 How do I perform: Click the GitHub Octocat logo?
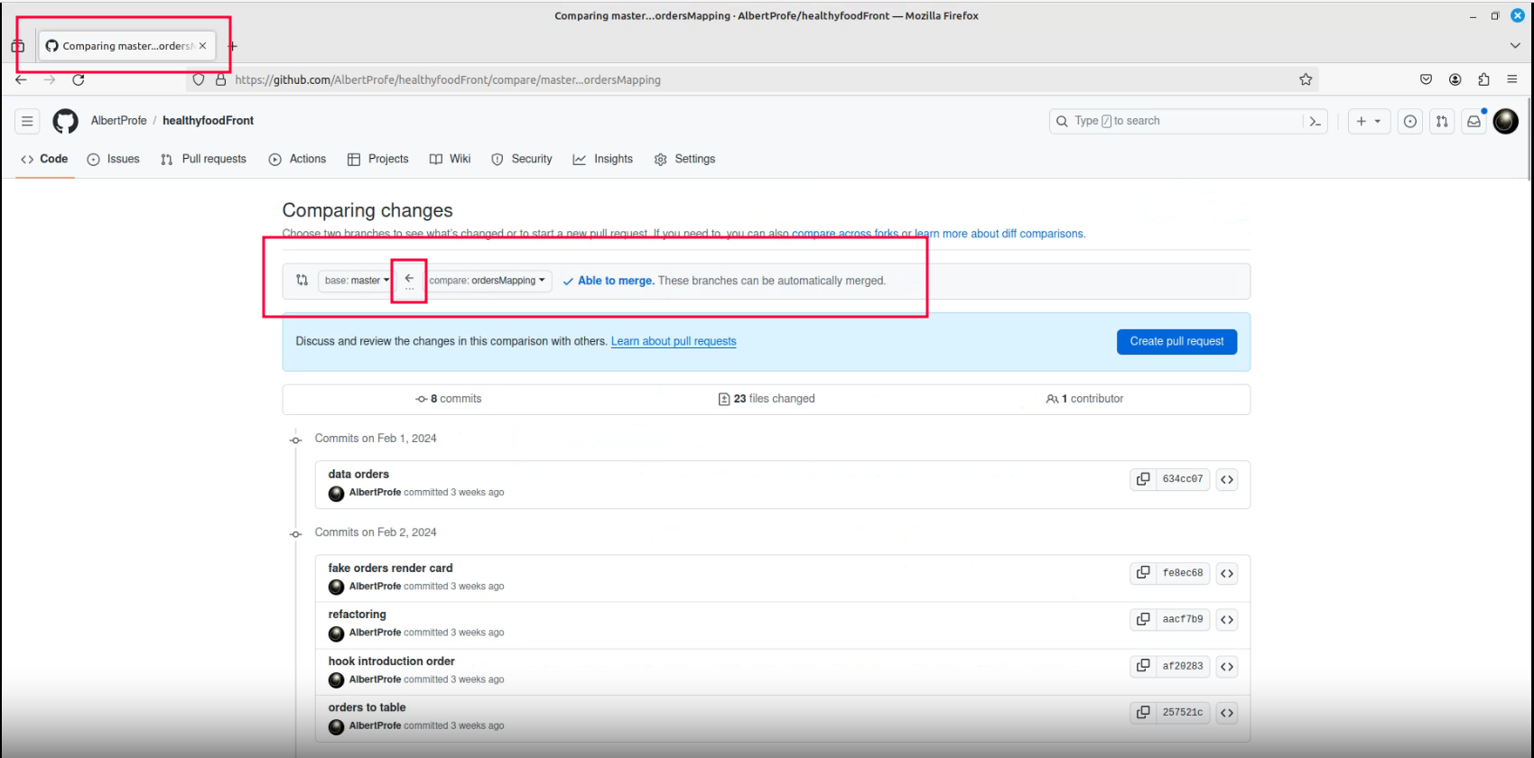[66, 121]
